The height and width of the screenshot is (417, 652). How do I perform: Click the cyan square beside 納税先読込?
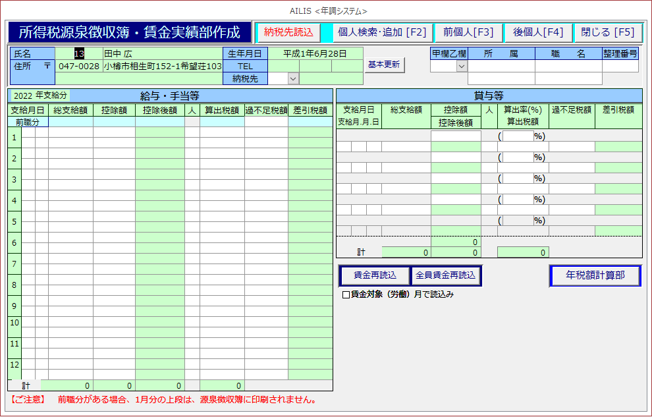point(327,32)
